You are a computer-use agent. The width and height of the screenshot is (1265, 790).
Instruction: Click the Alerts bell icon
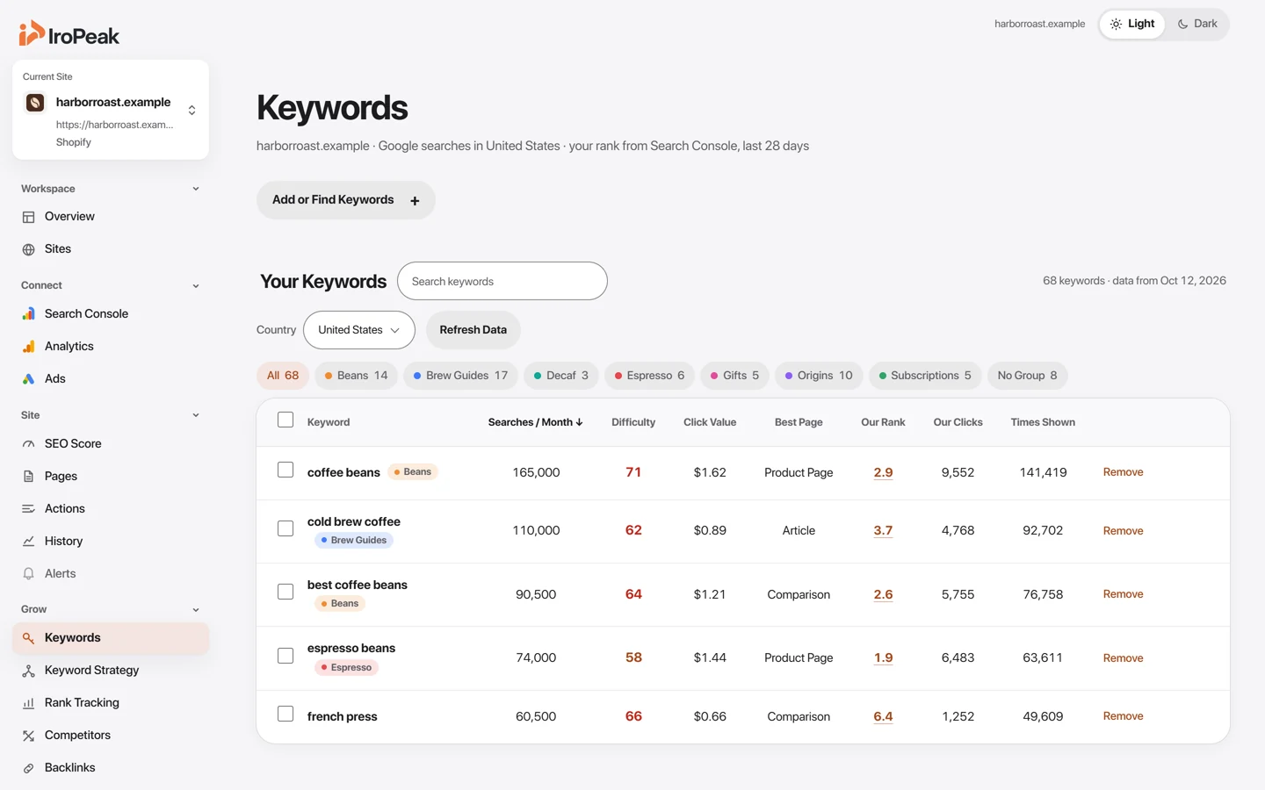[28, 574]
